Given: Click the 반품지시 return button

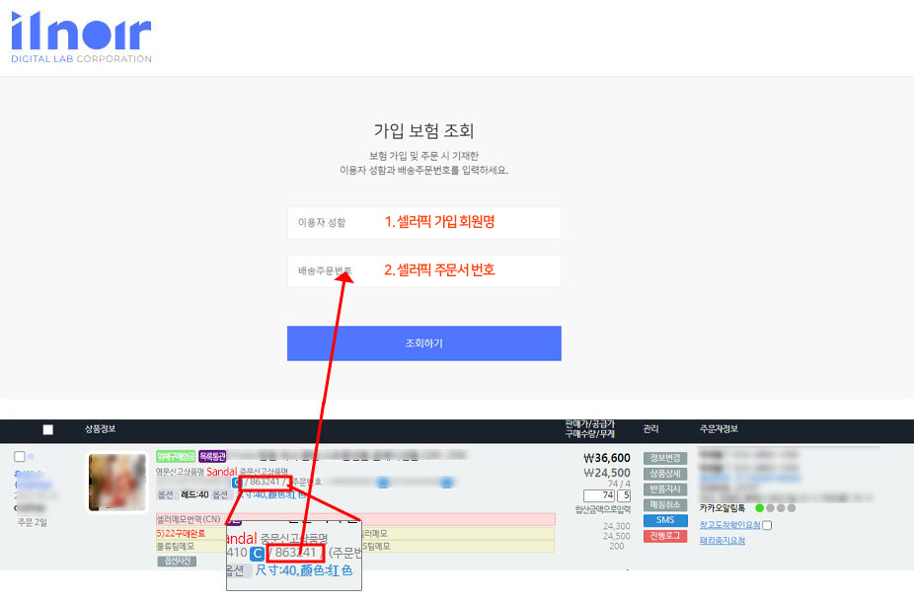Looking at the screenshot, I should [665, 489].
